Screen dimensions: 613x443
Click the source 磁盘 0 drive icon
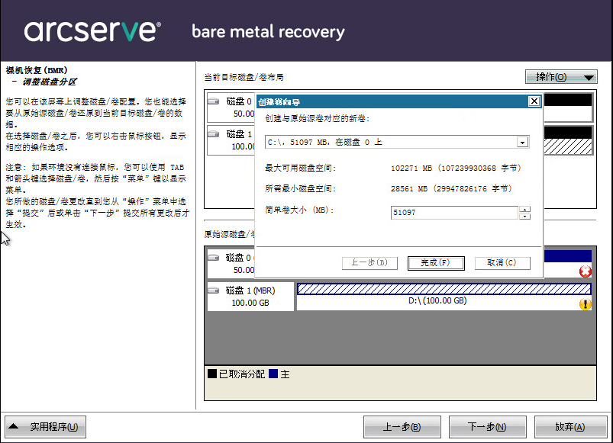coord(213,258)
